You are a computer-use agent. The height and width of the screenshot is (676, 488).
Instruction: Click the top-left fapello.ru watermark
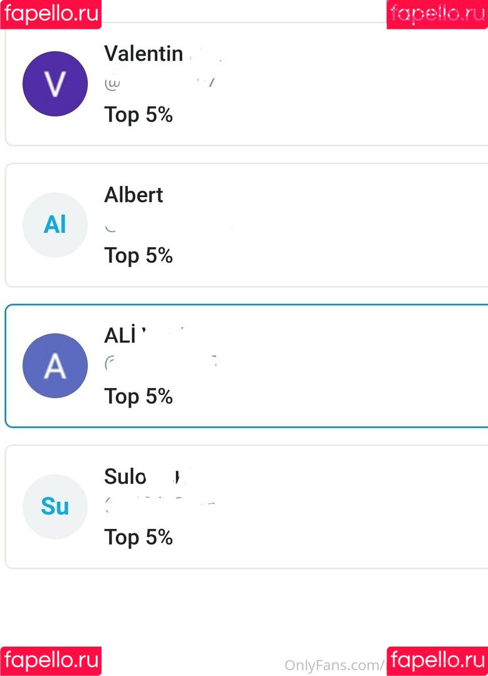(51, 14)
